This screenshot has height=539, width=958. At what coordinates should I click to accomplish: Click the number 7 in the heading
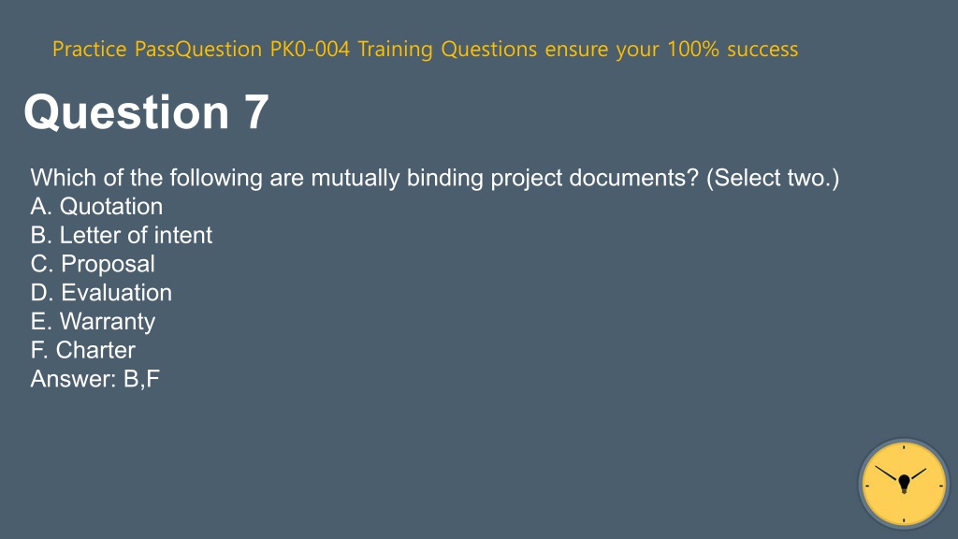click(x=256, y=112)
